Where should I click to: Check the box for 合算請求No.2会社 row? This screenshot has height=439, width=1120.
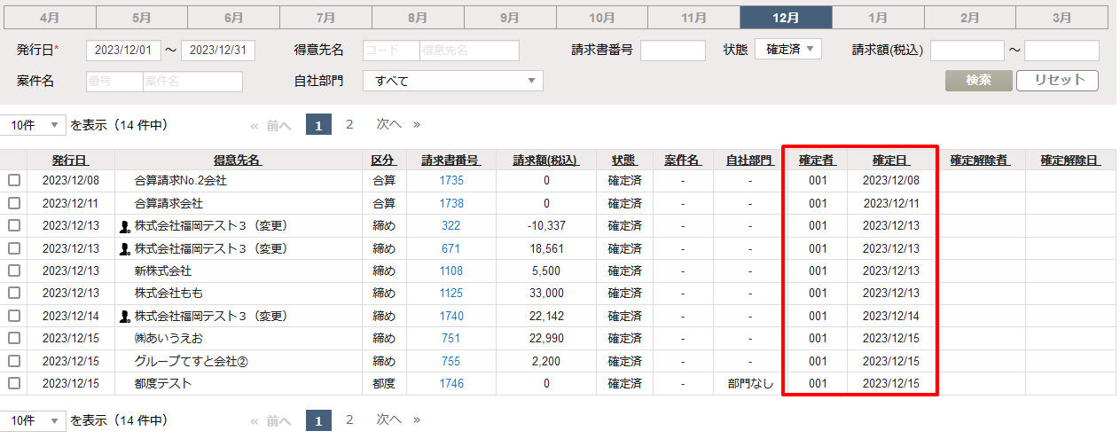(x=13, y=180)
